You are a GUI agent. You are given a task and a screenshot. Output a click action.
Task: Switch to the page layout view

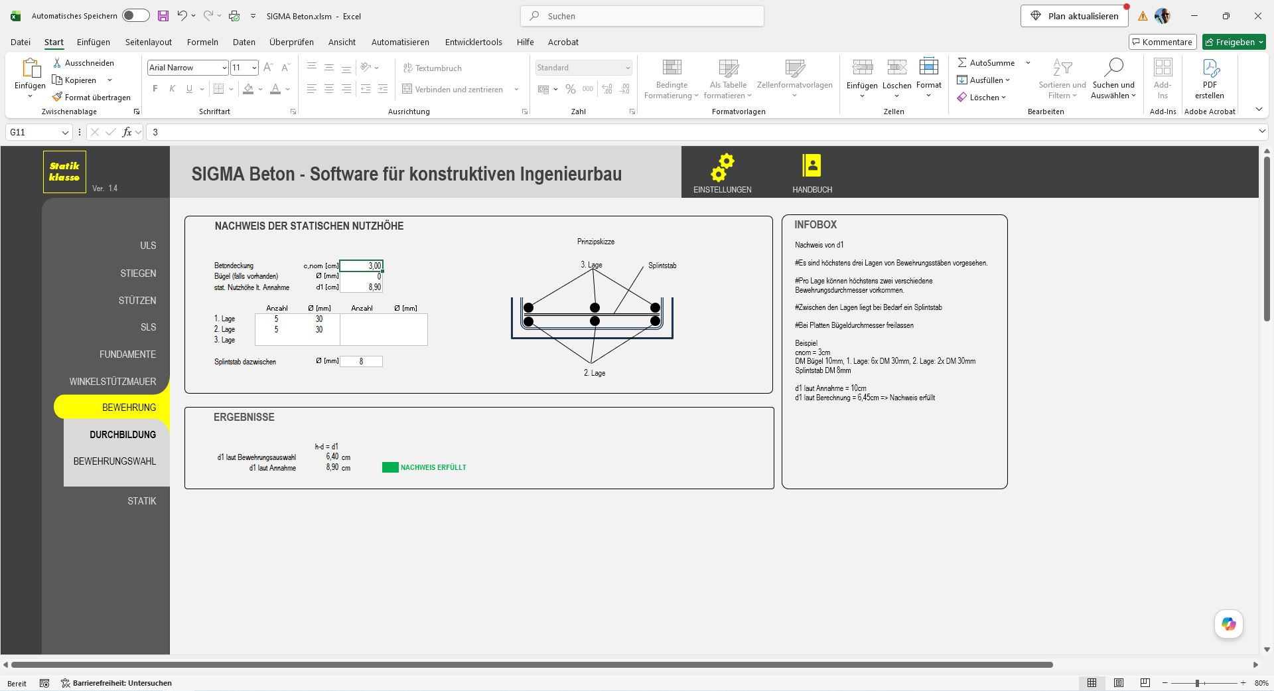pyautogui.click(x=1119, y=683)
